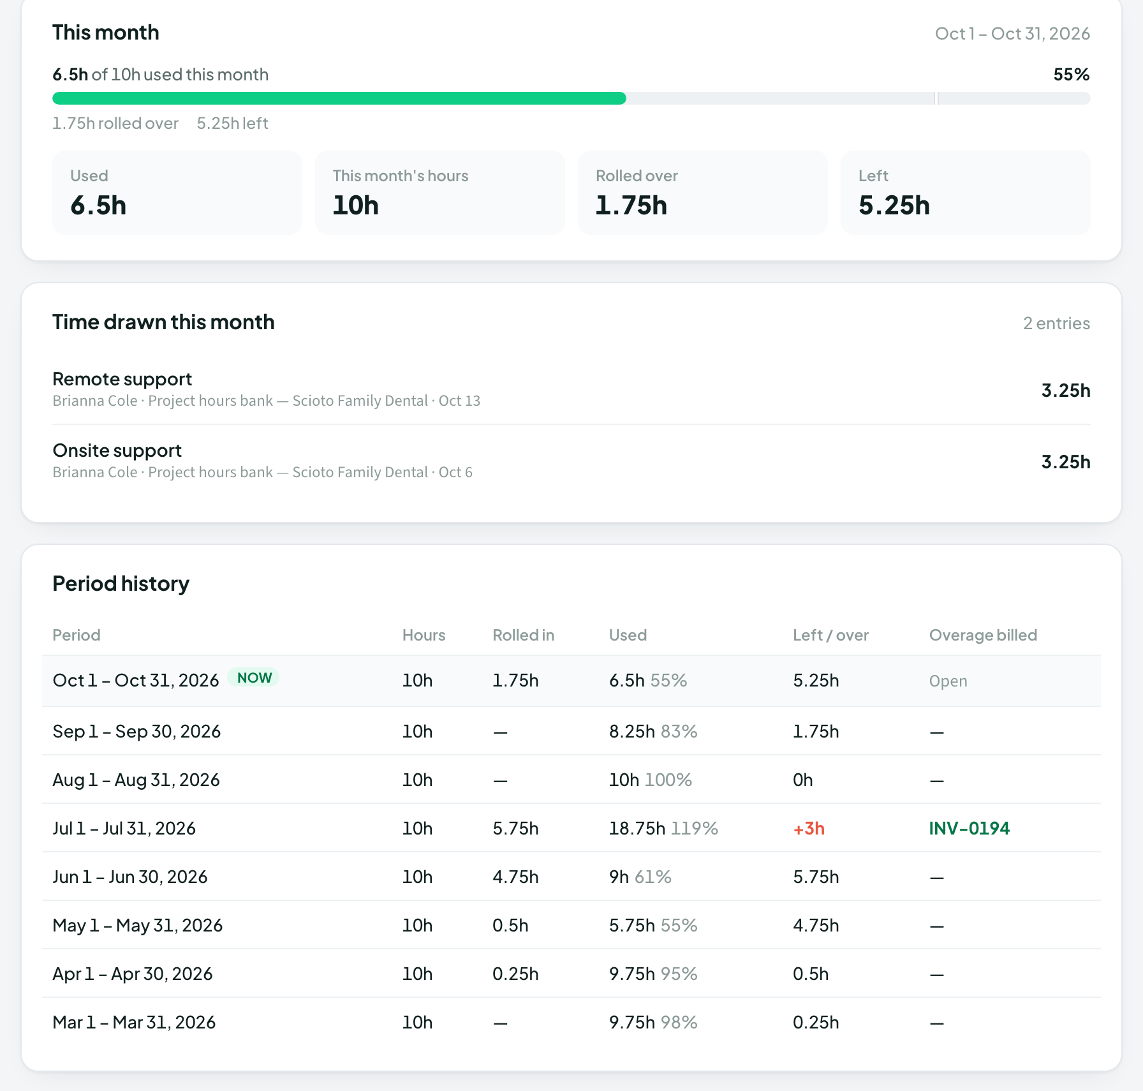Open the INV-0194 overage invoice link
Image resolution: width=1143 pixels, height=1091 pixels.
pos(969,828)
